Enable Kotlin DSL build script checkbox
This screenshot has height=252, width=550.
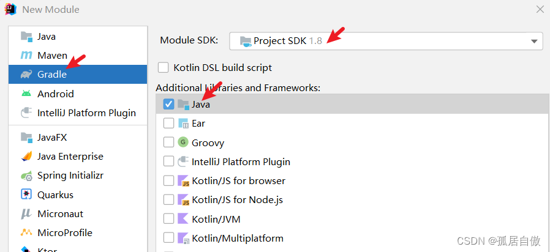(163, 67)
